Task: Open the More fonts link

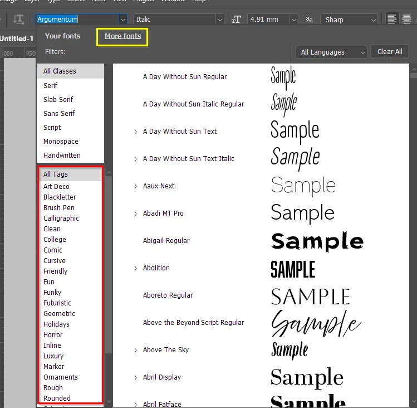Action: point(123,36)
